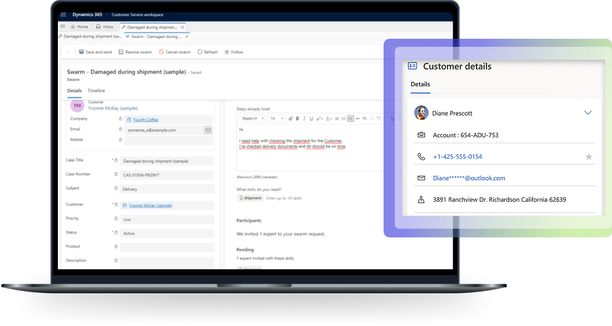Cancel the swarm from the command bar
The width and height of the screenshot is (612, 326).
tap(175, 52)
